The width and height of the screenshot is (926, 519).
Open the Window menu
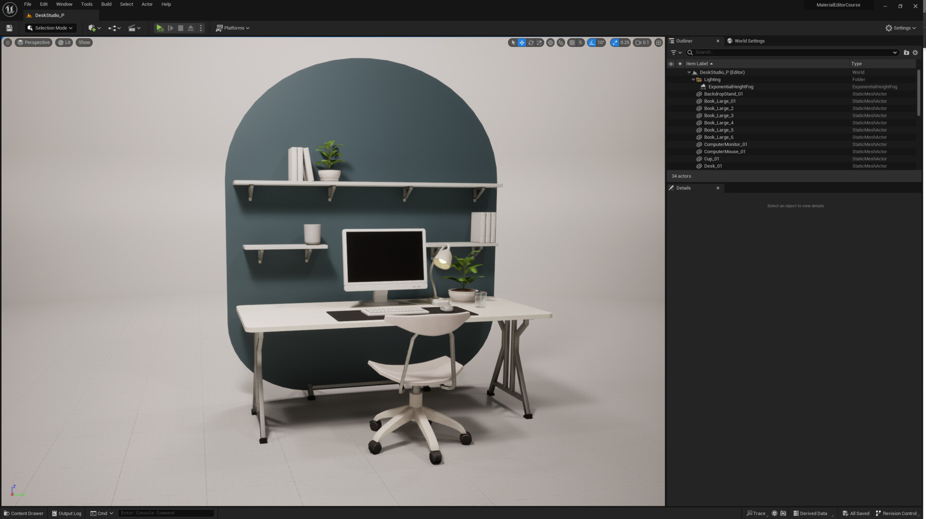click(x=64, y=4)
